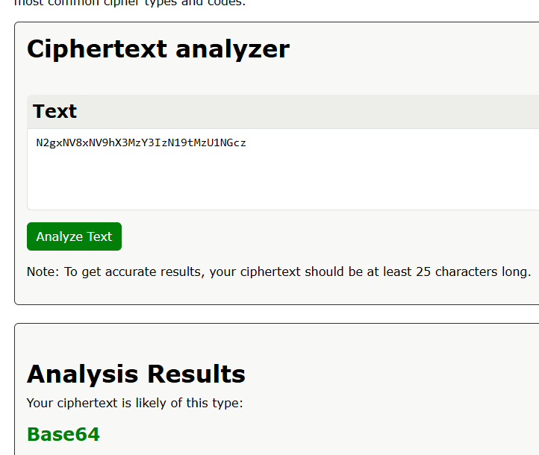Click the word 'Ciphertext' in the main heading

pyautogui.click(x=96, y=49)
